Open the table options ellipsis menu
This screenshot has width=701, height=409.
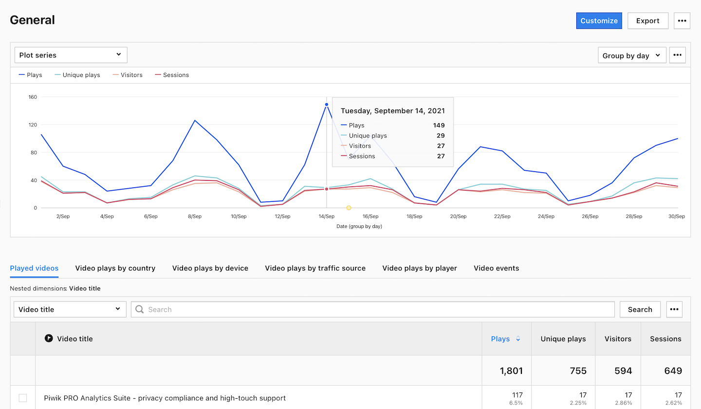(x=674, y=309)
